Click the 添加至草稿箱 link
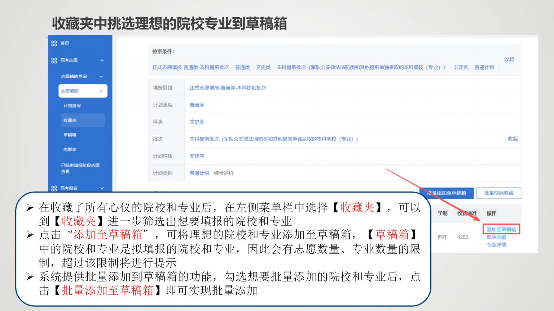Image resolution: width=554 pixels, height=311 pixels. coord(501,229)
